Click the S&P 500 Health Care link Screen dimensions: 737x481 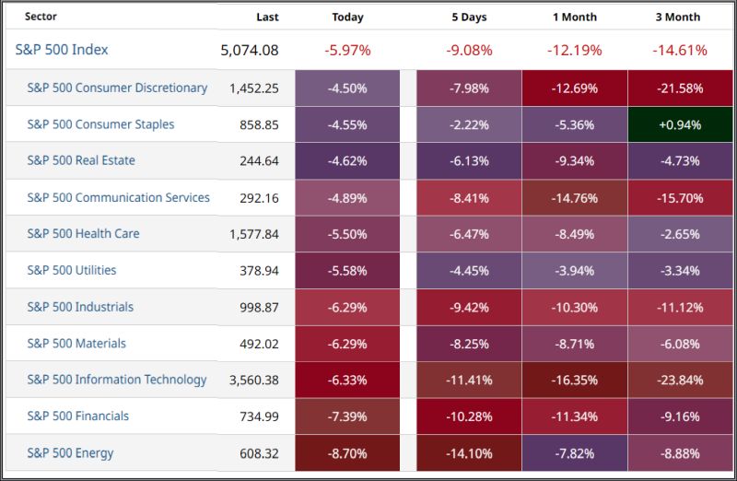pyautogui.click(x=83, y=233)
